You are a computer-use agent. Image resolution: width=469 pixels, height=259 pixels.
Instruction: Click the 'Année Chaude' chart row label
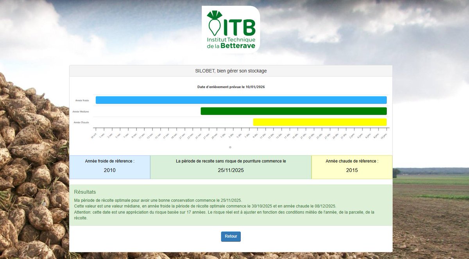tap(81, 122)
